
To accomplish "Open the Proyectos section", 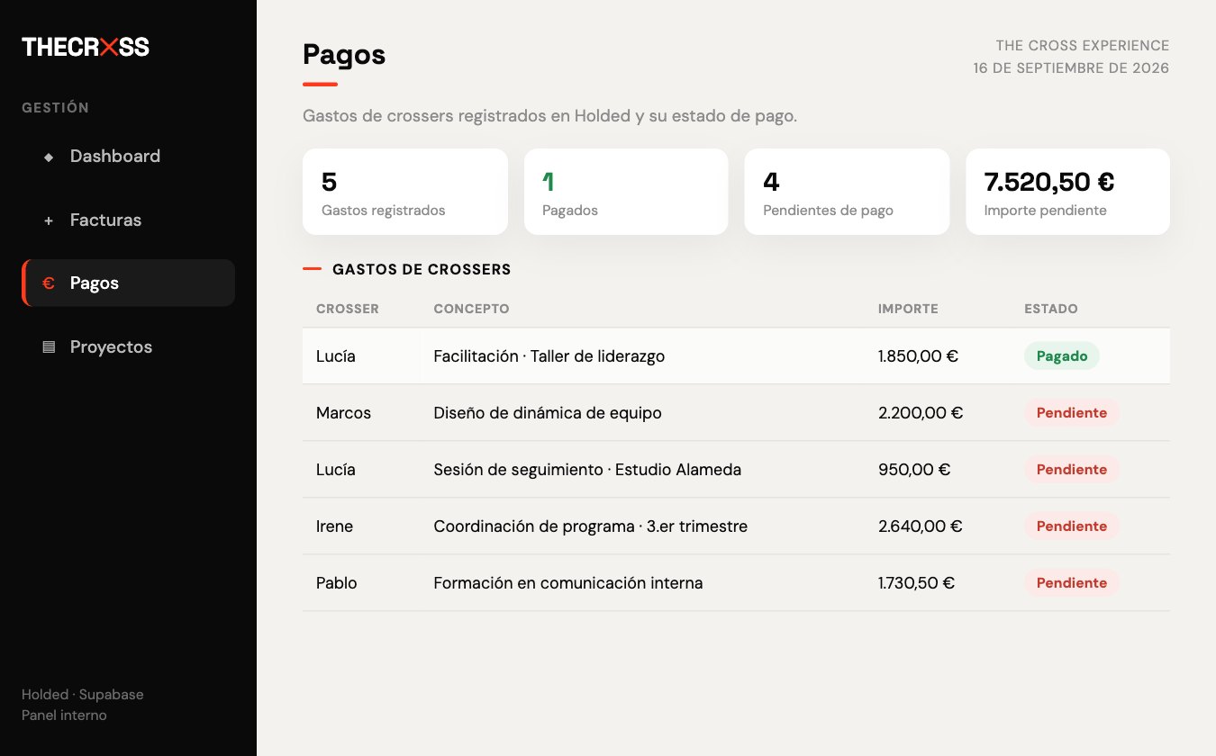I will point(128,346).
